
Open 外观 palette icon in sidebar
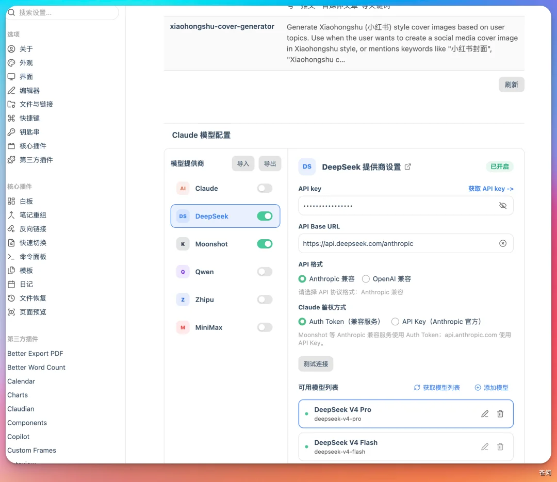(11, 62)
